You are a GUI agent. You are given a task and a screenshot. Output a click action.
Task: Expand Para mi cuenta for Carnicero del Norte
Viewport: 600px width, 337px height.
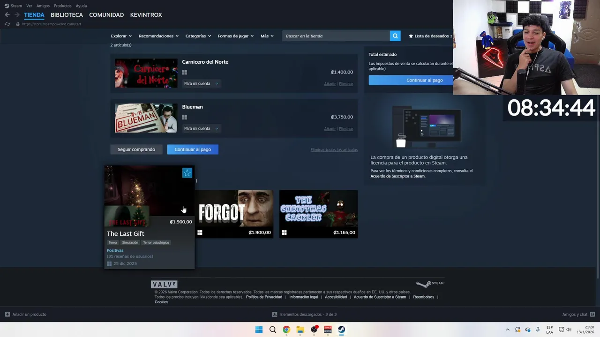[x=201, y=84]
